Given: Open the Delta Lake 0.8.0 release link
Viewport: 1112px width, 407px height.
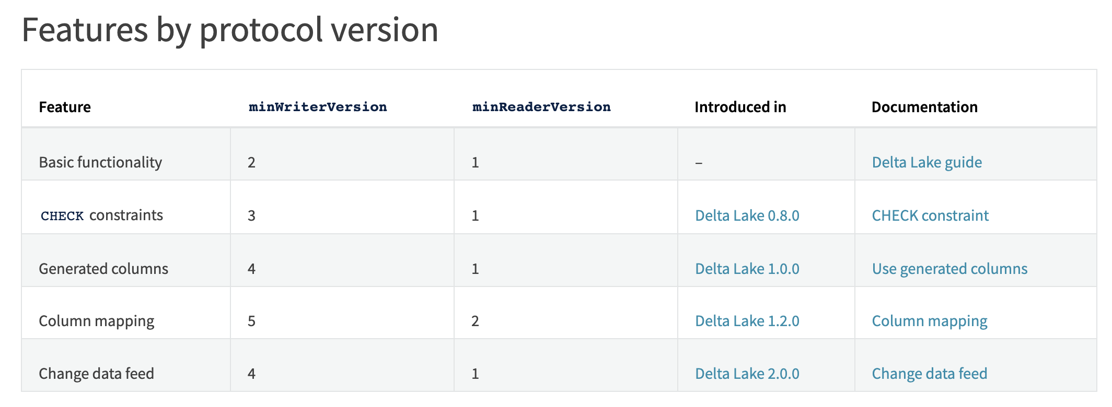Looking at the screenshot, I should point(747,216).
